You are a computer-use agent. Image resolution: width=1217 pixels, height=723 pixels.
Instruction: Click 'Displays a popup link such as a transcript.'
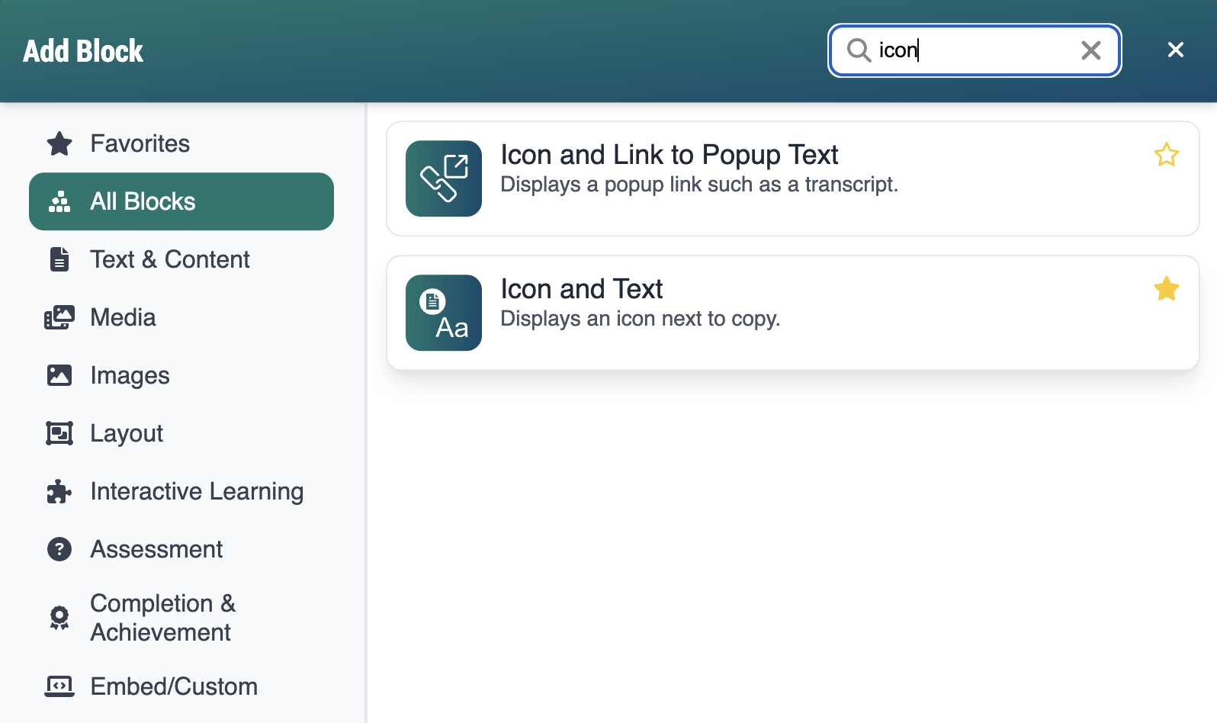(x=699, y=185)
